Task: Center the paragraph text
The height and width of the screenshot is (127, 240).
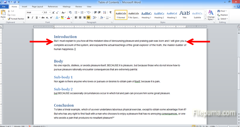Action: [80, 18]
